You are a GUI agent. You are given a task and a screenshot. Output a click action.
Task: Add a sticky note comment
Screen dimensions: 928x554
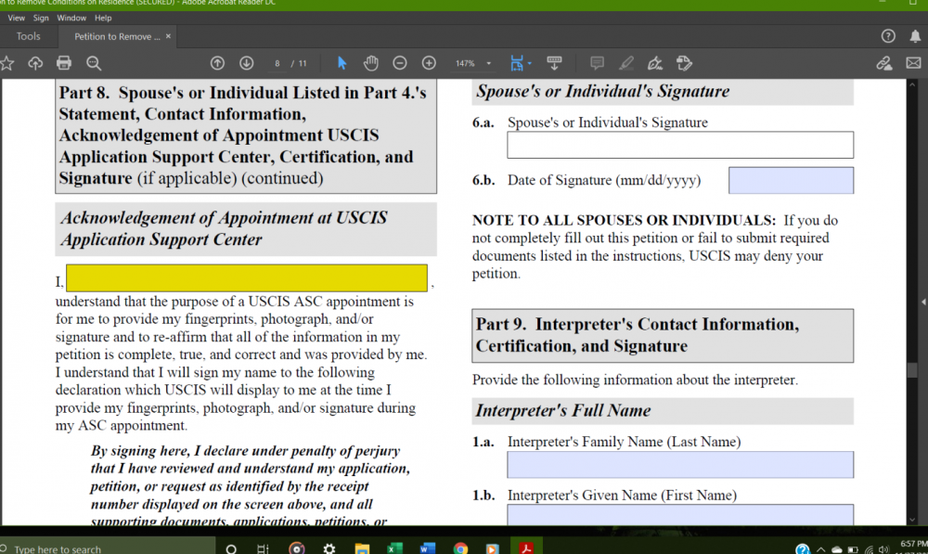point(597,63)
